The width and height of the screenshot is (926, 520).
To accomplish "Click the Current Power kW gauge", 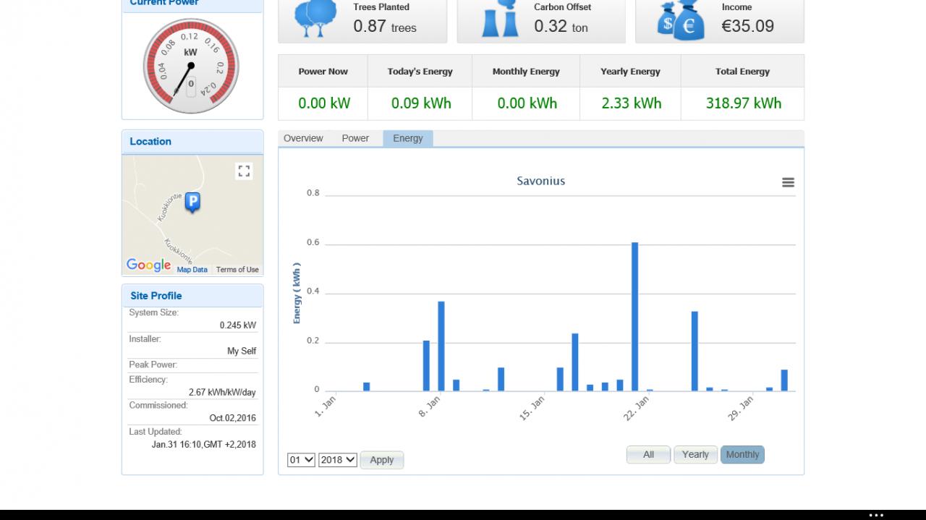I will [190, 66].
